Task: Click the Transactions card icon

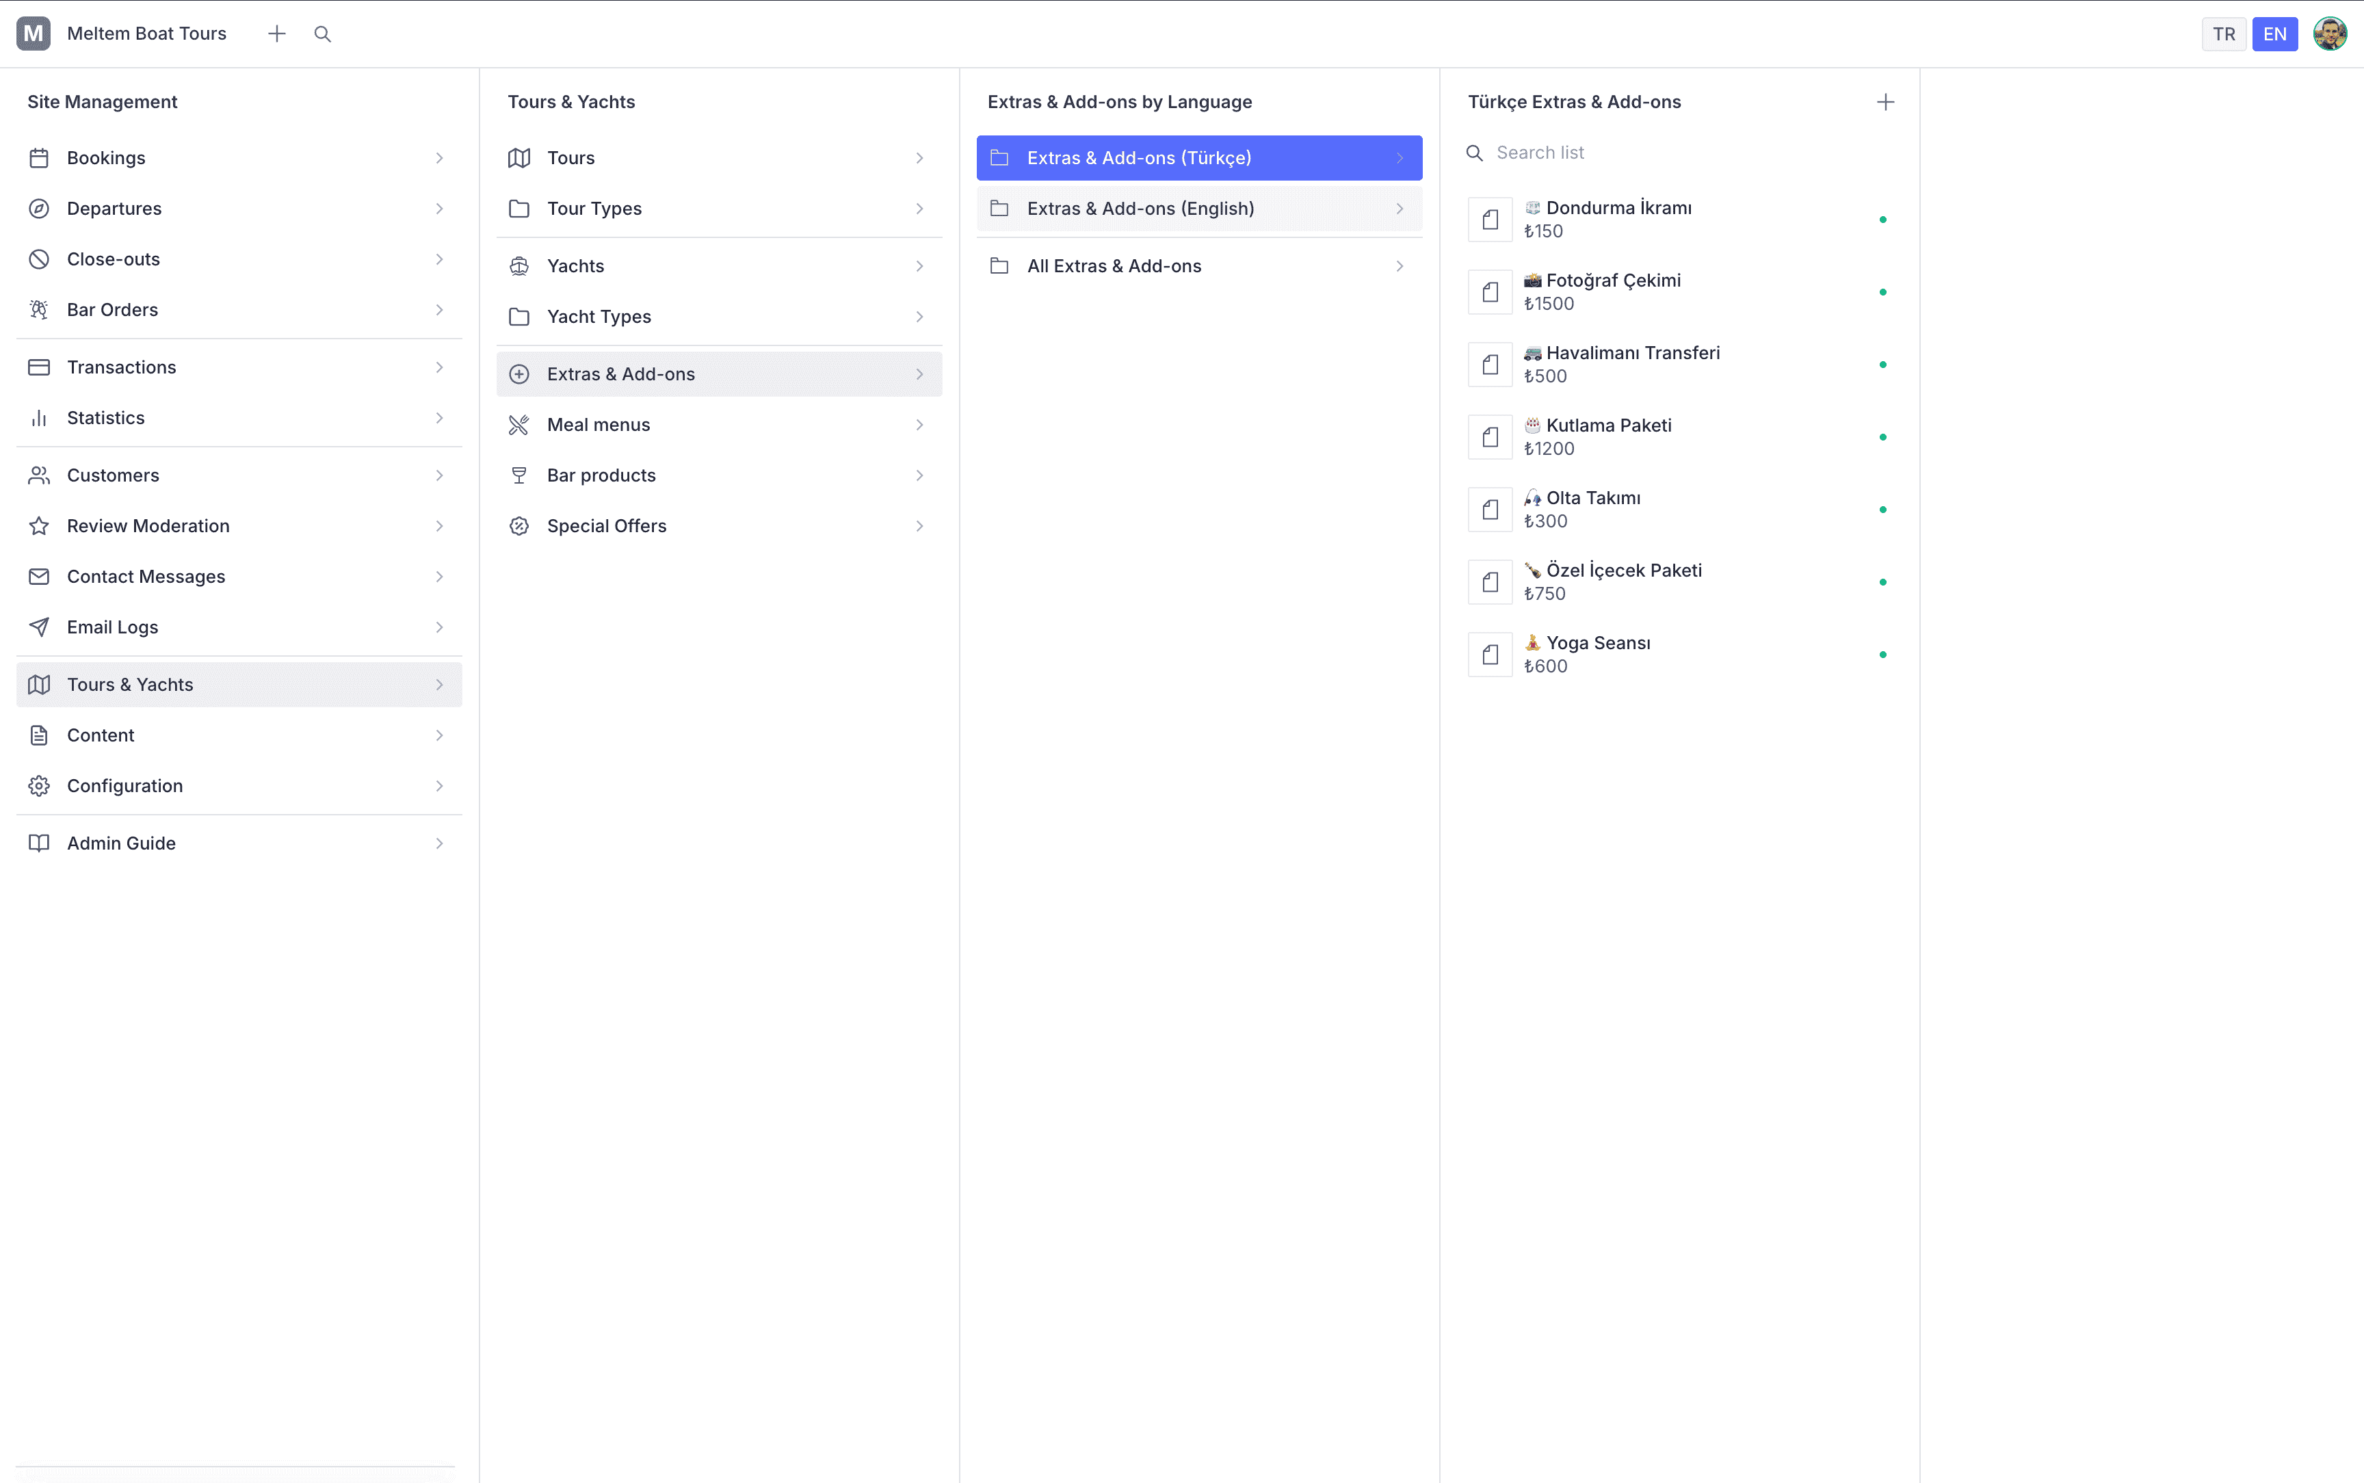Action: pos(39,367)
